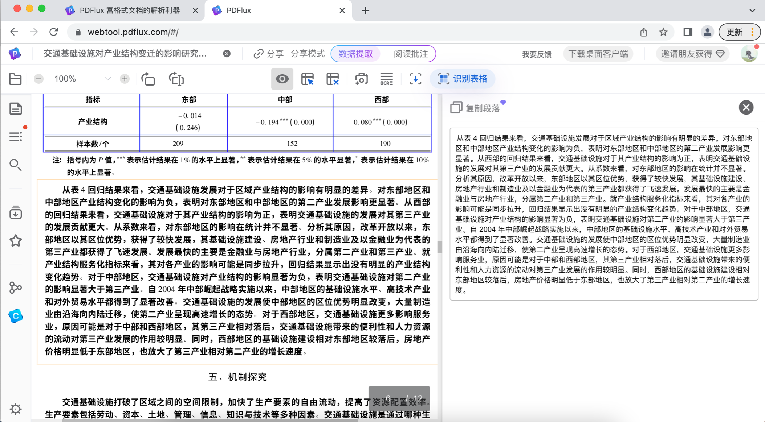The width and height of the screenshot is (765, 422).
Task: Expand the 邀请朋友获得 rewards dropdown
Action: pos(692,54)
